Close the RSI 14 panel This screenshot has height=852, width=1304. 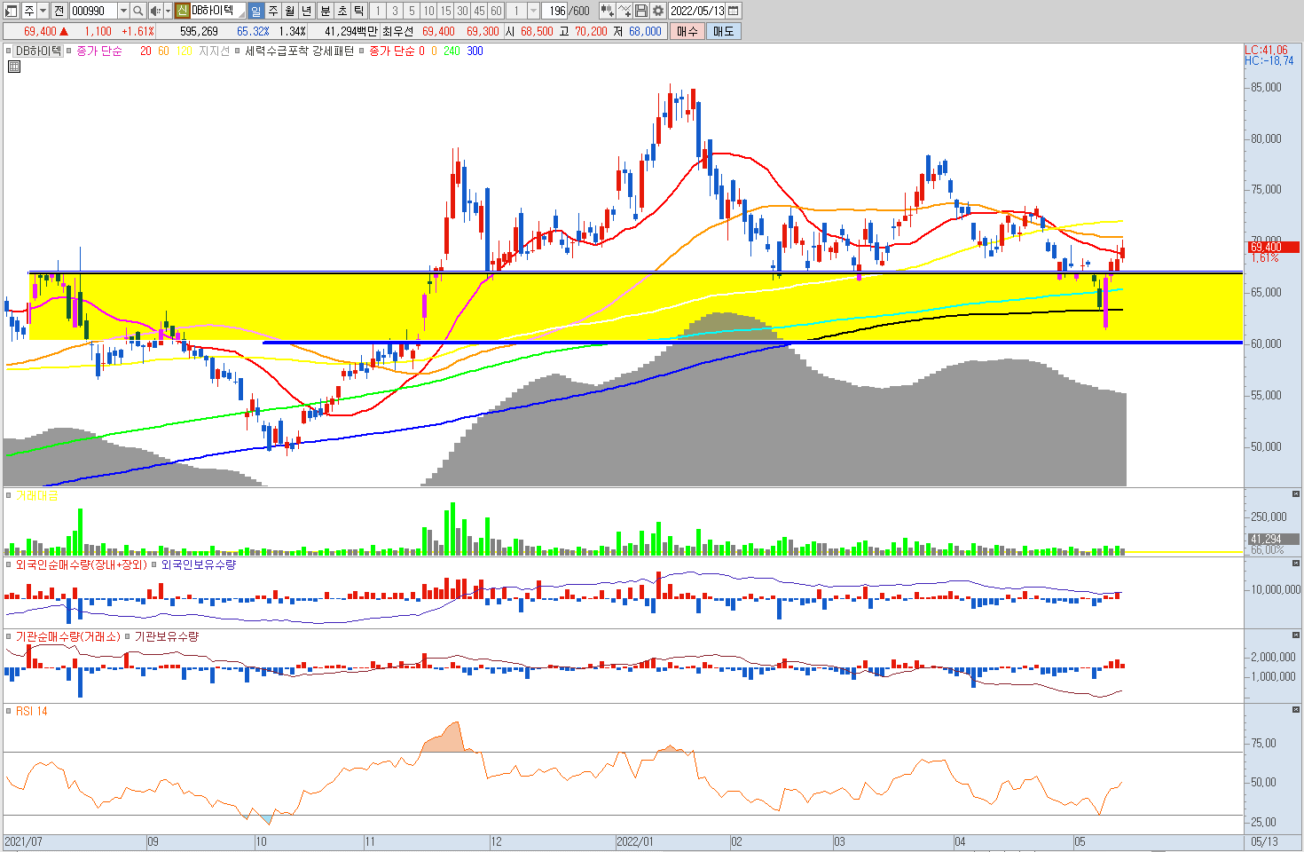click(x=1296, y=709)
